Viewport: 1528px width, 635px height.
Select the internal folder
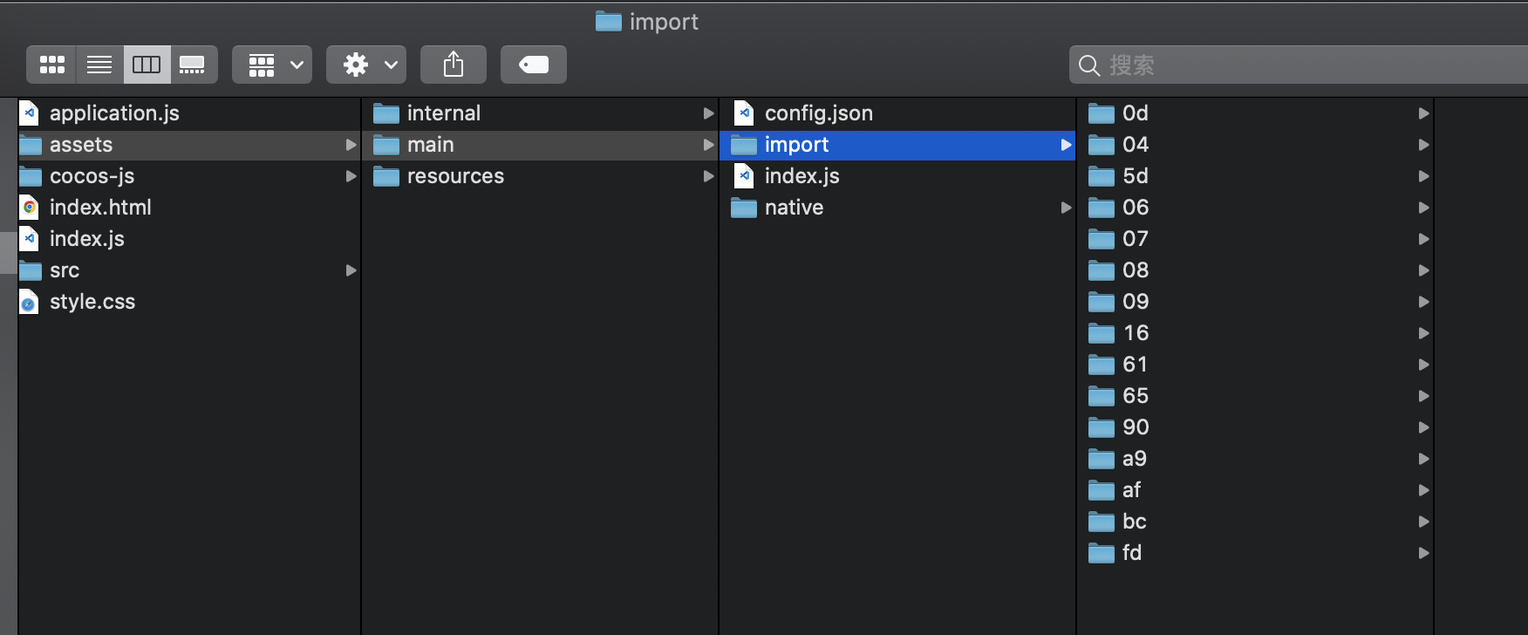(443, 113)
